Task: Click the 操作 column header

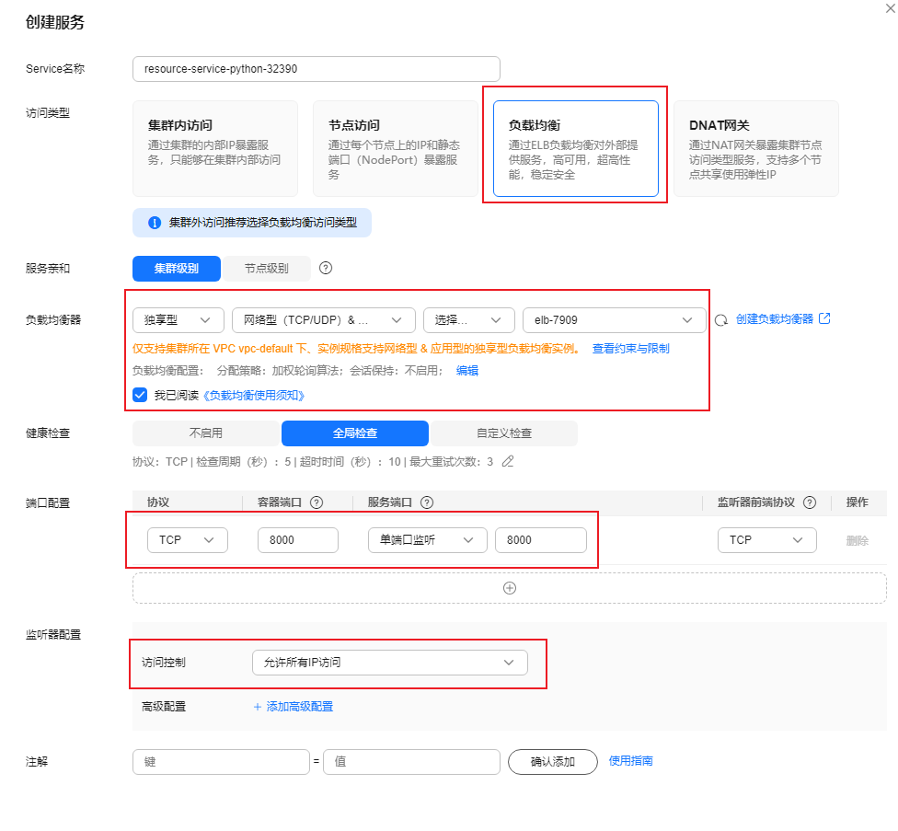Action: pos(858,502)
